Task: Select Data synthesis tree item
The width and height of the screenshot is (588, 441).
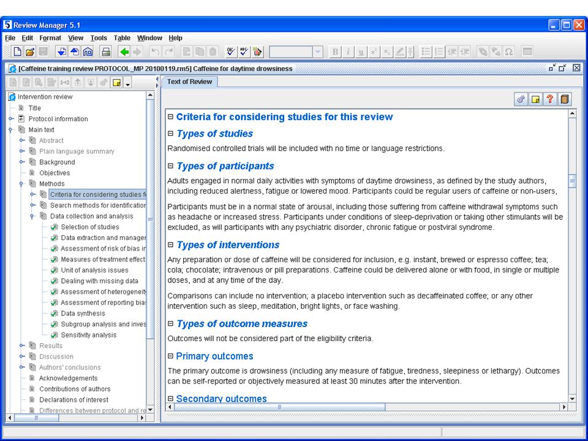Action: (83, 314)
